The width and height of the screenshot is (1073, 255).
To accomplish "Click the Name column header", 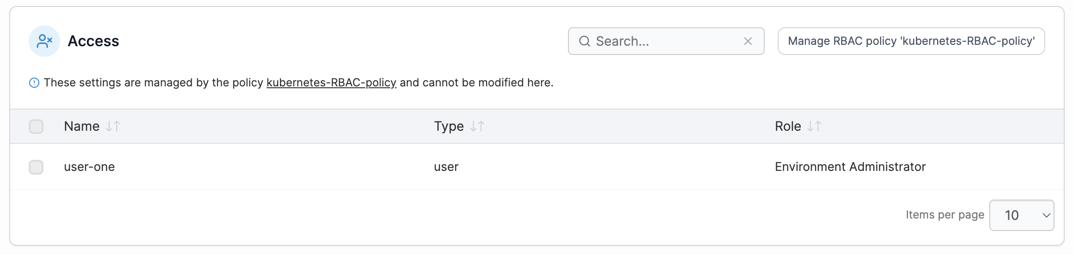I will pos(82,126).
